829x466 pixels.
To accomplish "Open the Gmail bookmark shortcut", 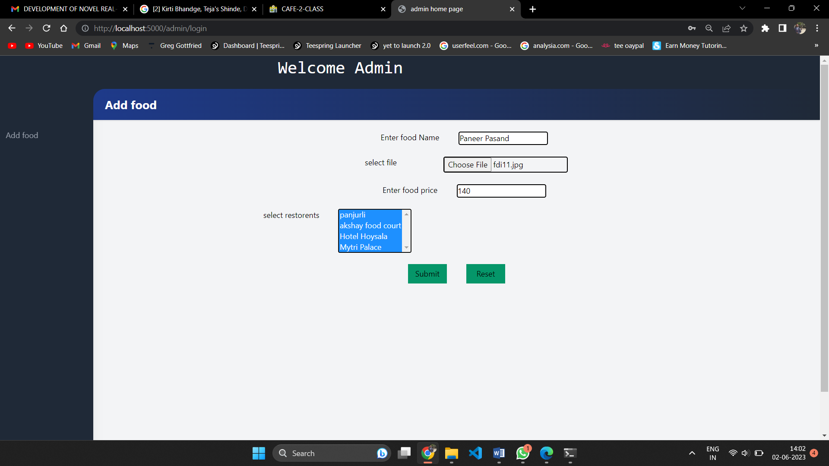I will (x=86, y=45).
